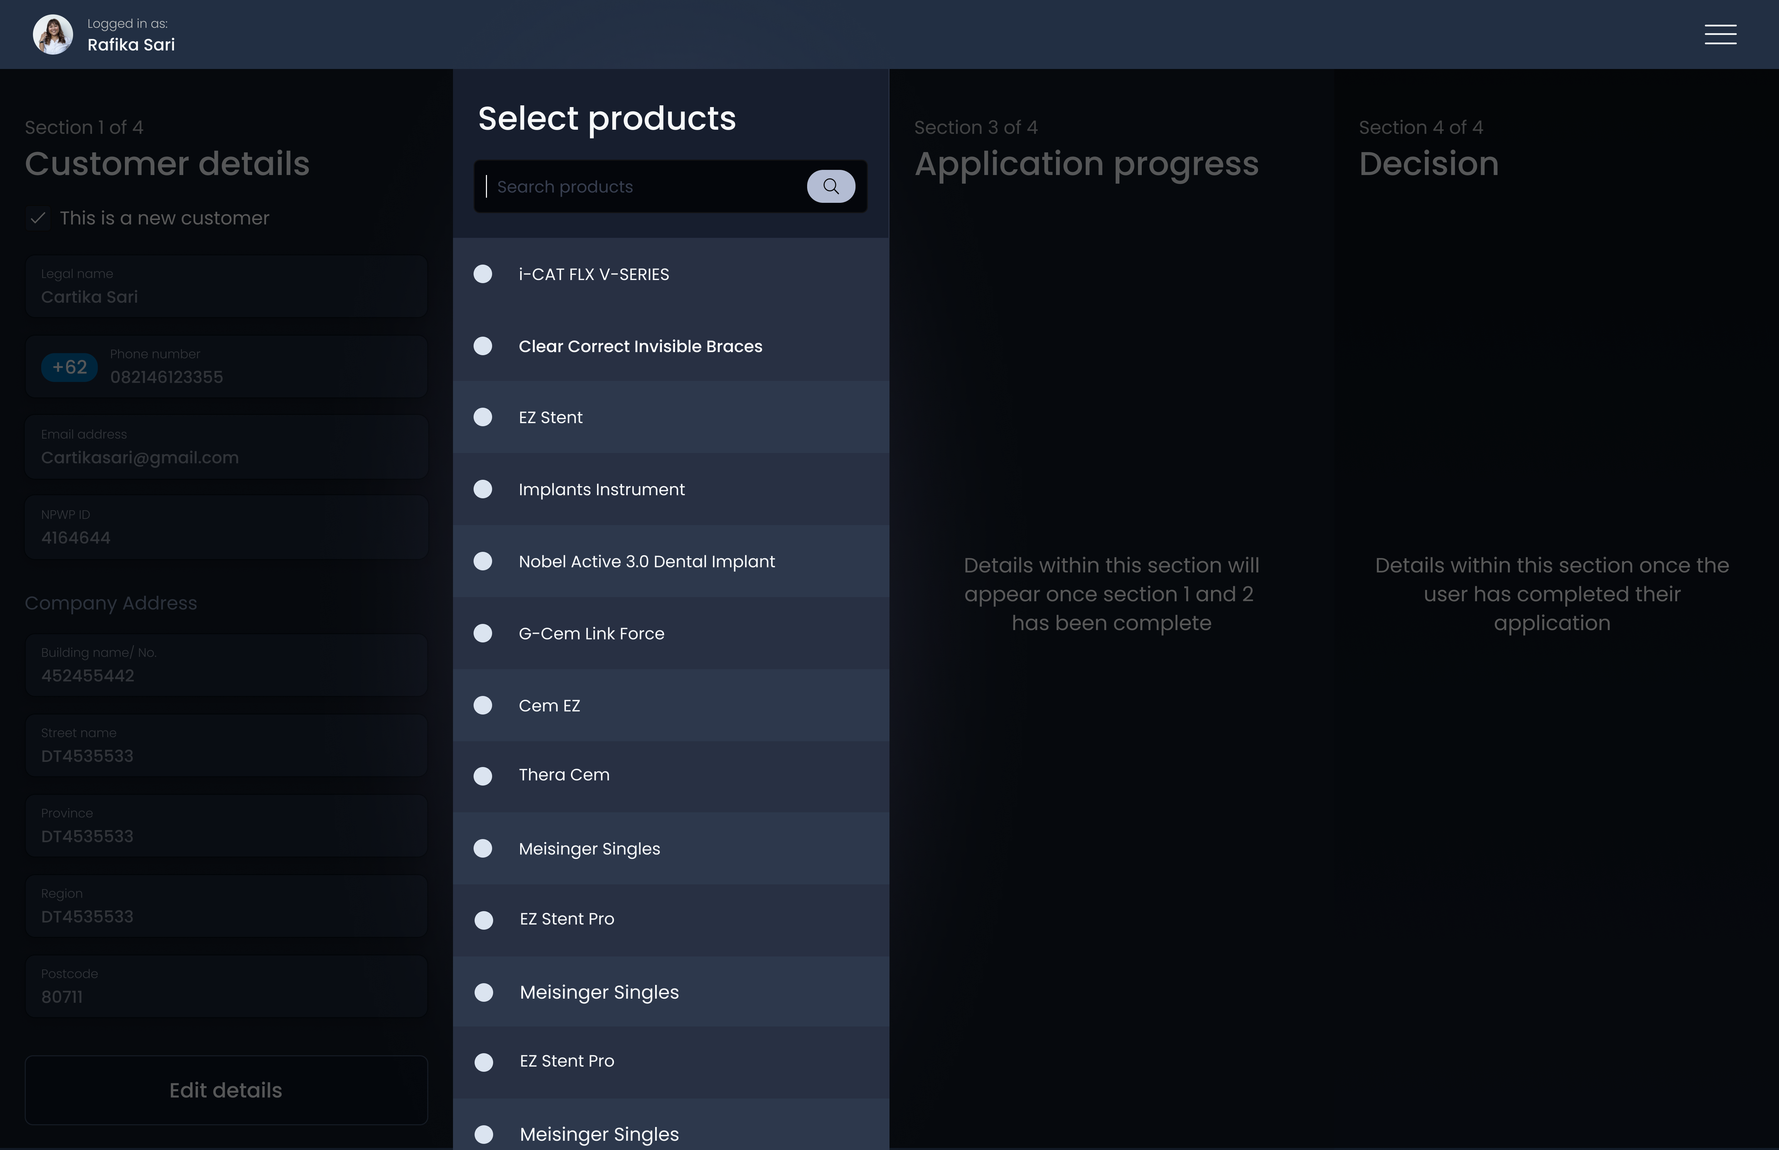Click the Logged in as Rafika Sari link

coord(131,44)
